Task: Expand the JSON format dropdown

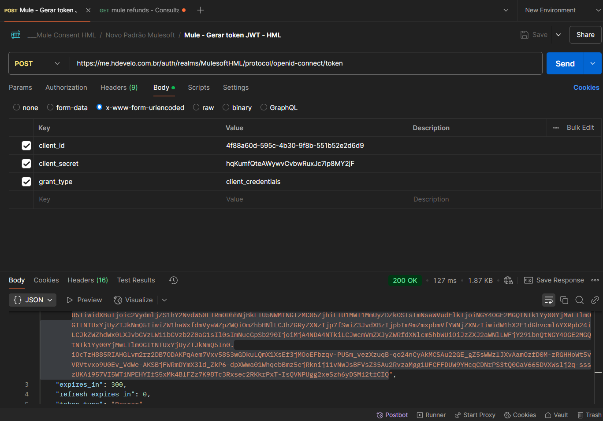Action: [x=33, y=300]
